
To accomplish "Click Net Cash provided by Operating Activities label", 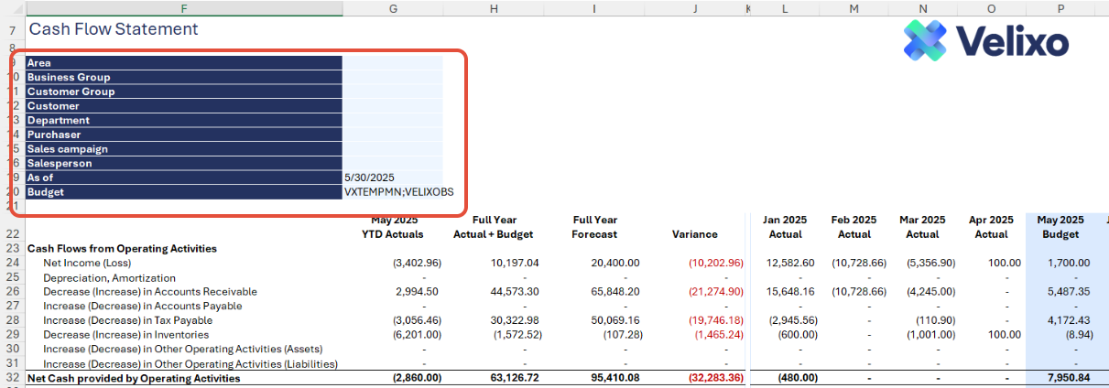I will [134, 378].
